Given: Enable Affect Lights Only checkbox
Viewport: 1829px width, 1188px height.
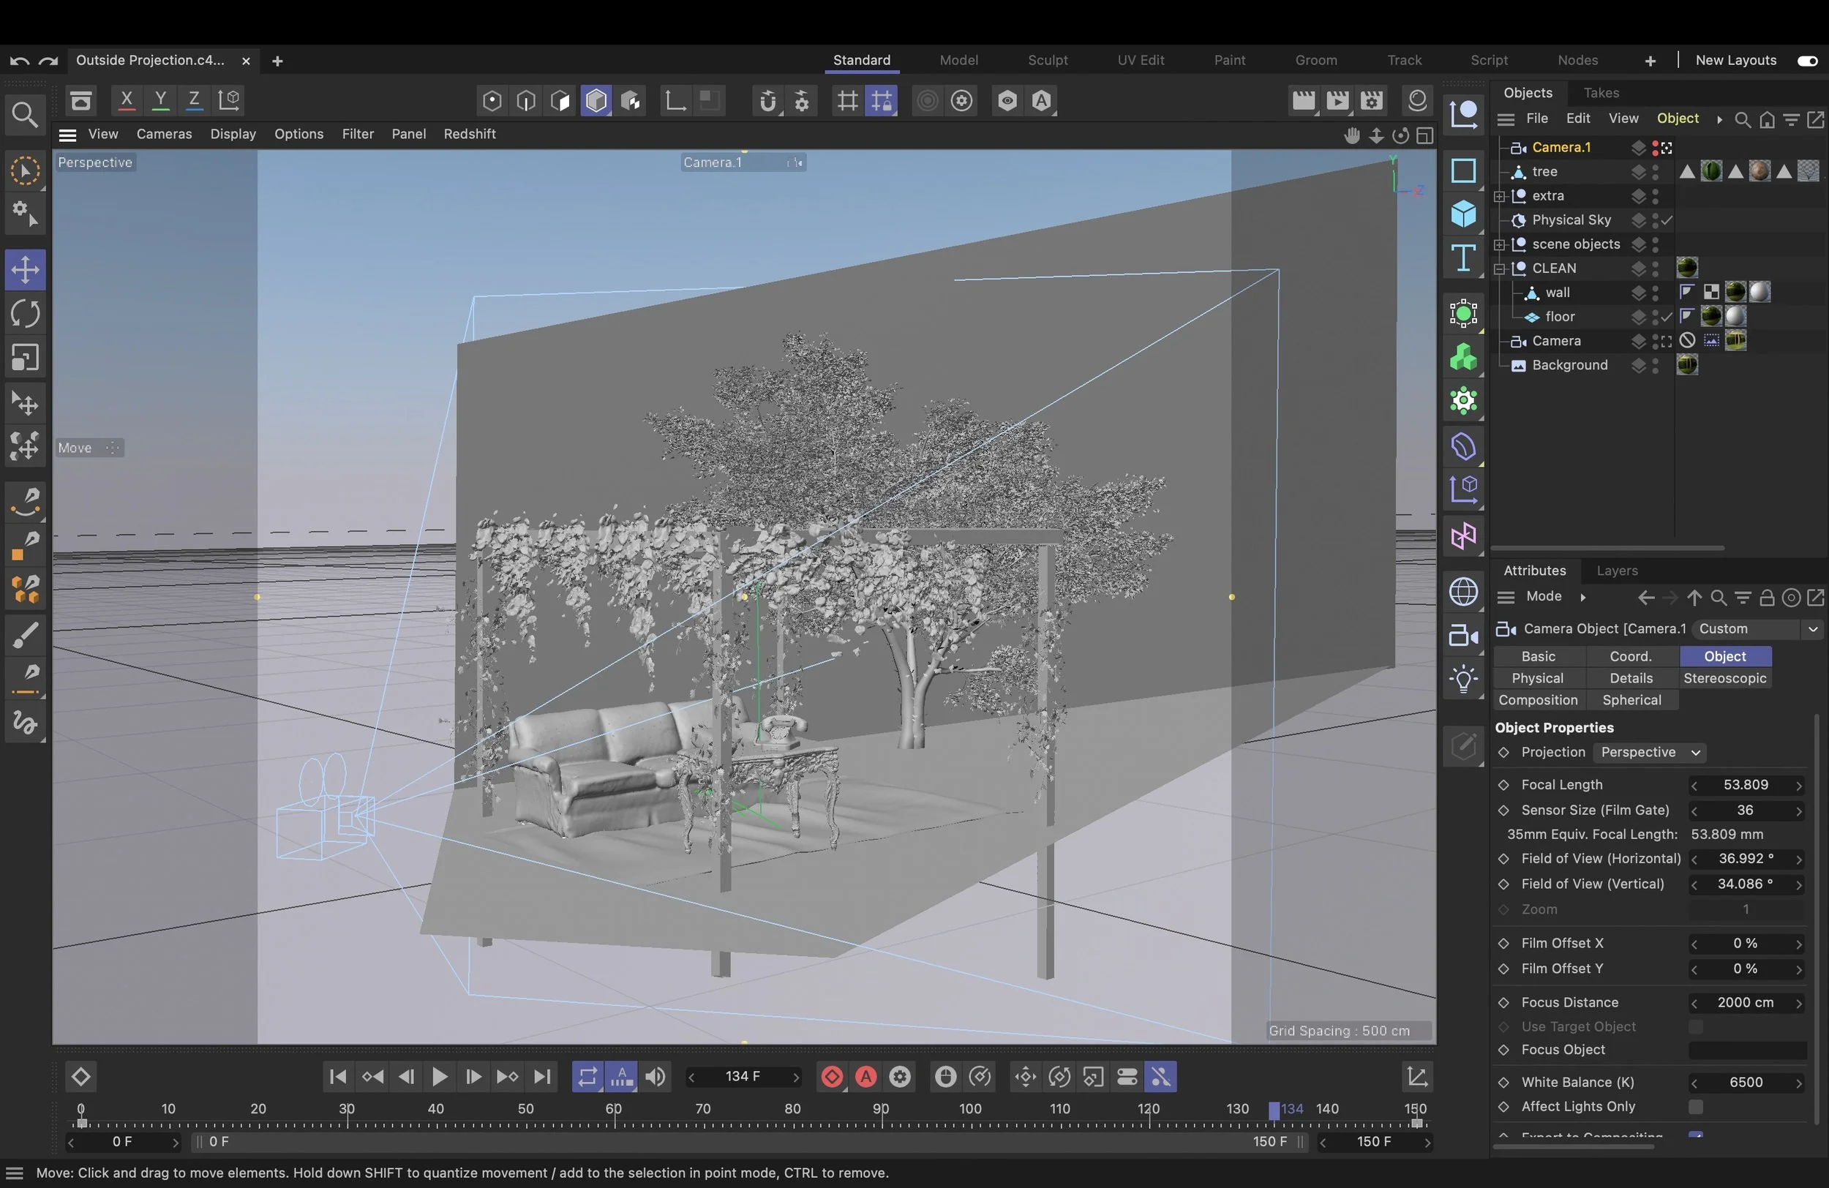Looking at the screenshot, I should (x=1695, y=1107).
